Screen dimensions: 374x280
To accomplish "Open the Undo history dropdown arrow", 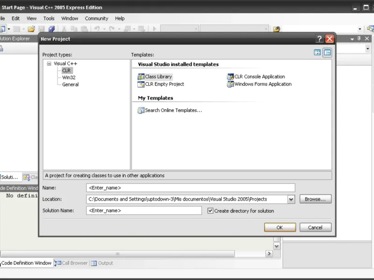I will [104, 29].
